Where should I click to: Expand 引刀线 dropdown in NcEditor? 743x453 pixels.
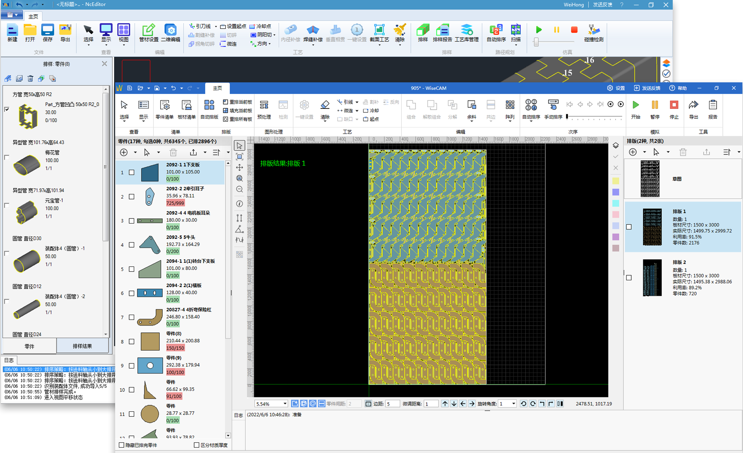(215, 27)
